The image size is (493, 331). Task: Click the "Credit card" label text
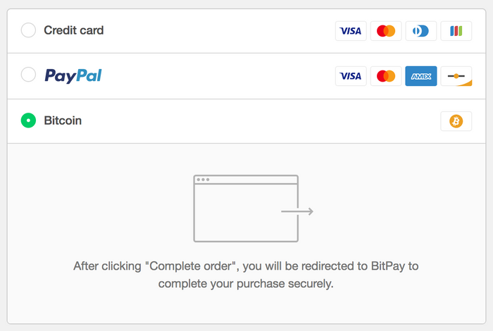[x=73, y=30]
